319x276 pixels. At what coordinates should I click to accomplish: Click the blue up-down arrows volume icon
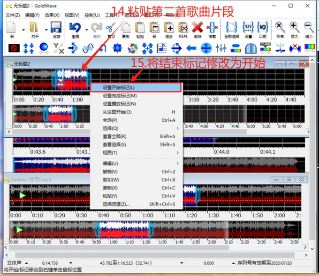(29, 48)
